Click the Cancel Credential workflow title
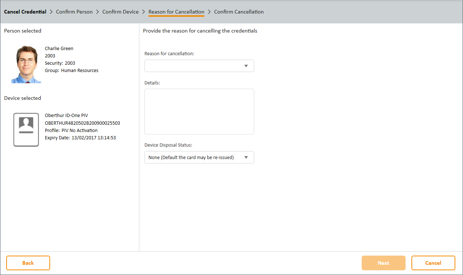463x275 pixels. pos(25,12)
